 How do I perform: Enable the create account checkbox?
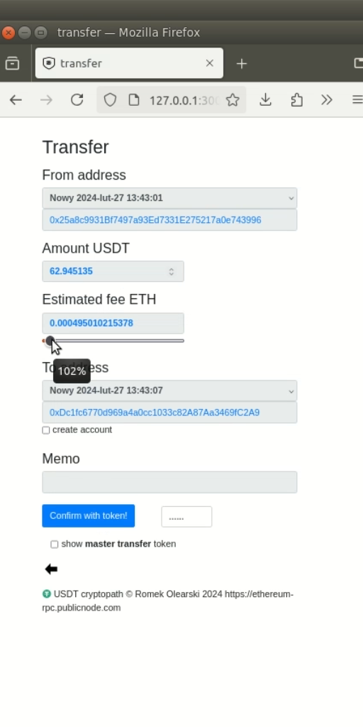pos(46,430)
